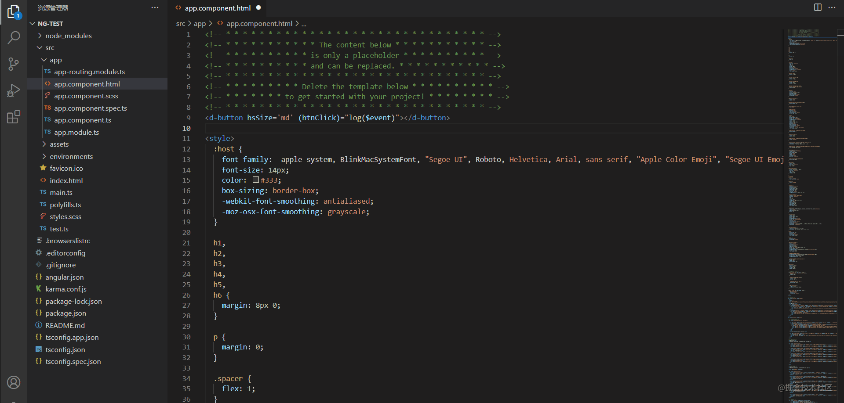Open the Extensions view icon
The width and height of the screenshot is (844, 403).
tap(14, 117)
